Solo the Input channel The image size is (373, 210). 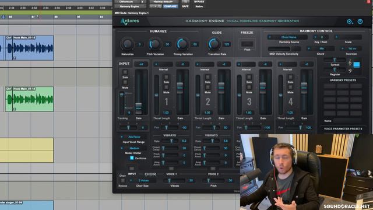[x=125, y=72]
